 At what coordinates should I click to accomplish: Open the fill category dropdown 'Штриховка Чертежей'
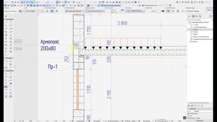(75, 11)
